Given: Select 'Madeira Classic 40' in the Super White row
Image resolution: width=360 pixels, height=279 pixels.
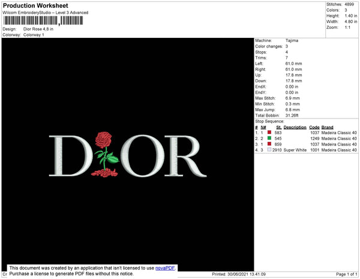Looking at the screenshot, I should pyautogui.click(x=339, y=150).
